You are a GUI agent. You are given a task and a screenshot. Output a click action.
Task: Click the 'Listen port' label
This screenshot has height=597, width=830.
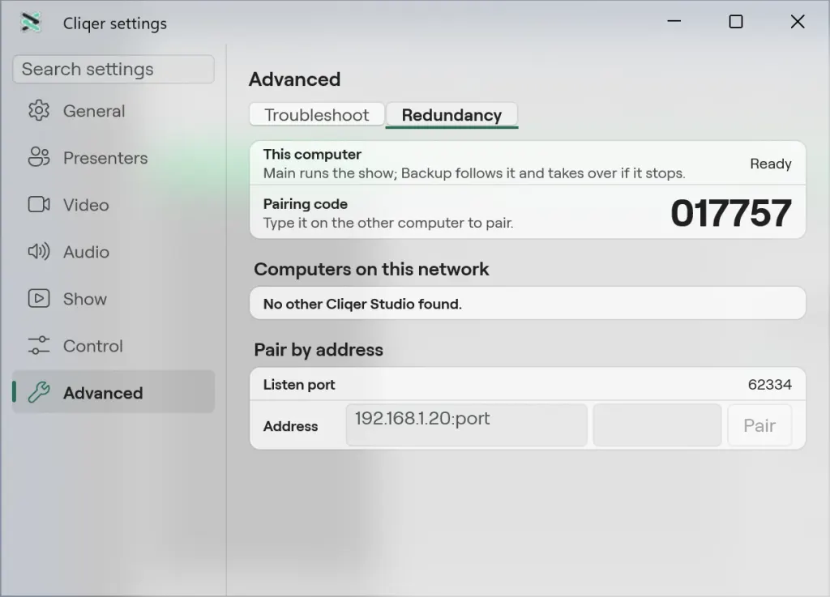[299, 385]
